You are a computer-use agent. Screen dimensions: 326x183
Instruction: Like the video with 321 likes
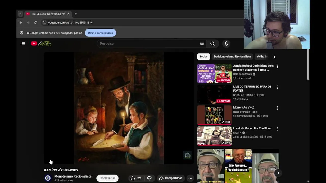click(x=136, y=178)
